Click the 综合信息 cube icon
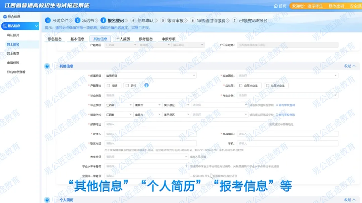 click(x=5, y=17)
